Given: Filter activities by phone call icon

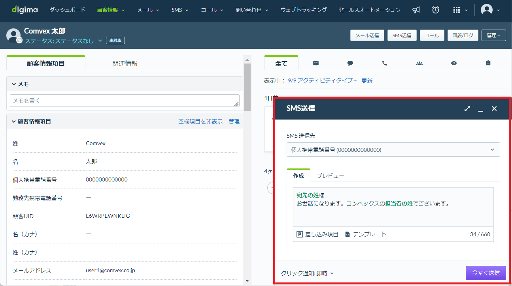Looking at the screenshot, I should [384, 63].
